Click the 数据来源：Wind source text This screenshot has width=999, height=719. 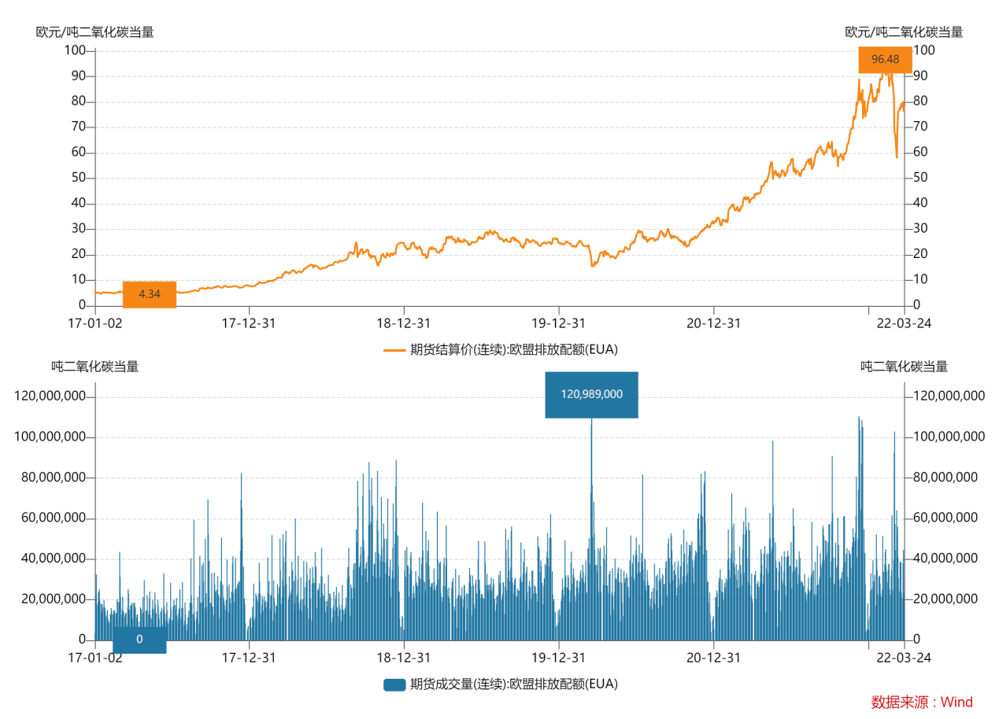pos(922,702)
